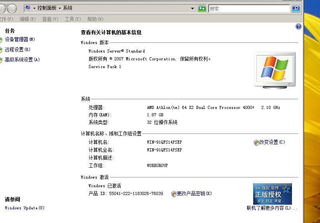Expand dropdown arrow before 系统 breadcrumb
320x223 pixels.
click(x=60, y=8)
